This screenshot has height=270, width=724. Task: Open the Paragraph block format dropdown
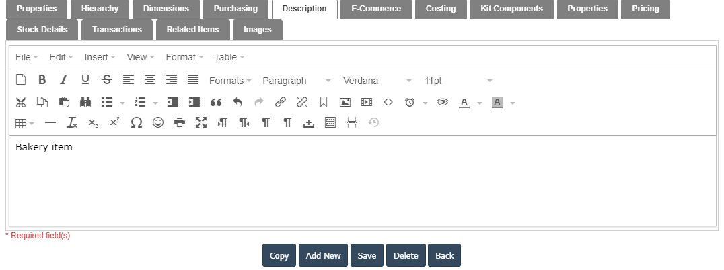(x=296, y=81)
